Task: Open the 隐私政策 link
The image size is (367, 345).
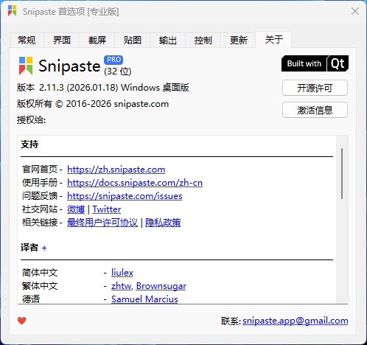Action: pyautogui.click(x=163, y=223)
